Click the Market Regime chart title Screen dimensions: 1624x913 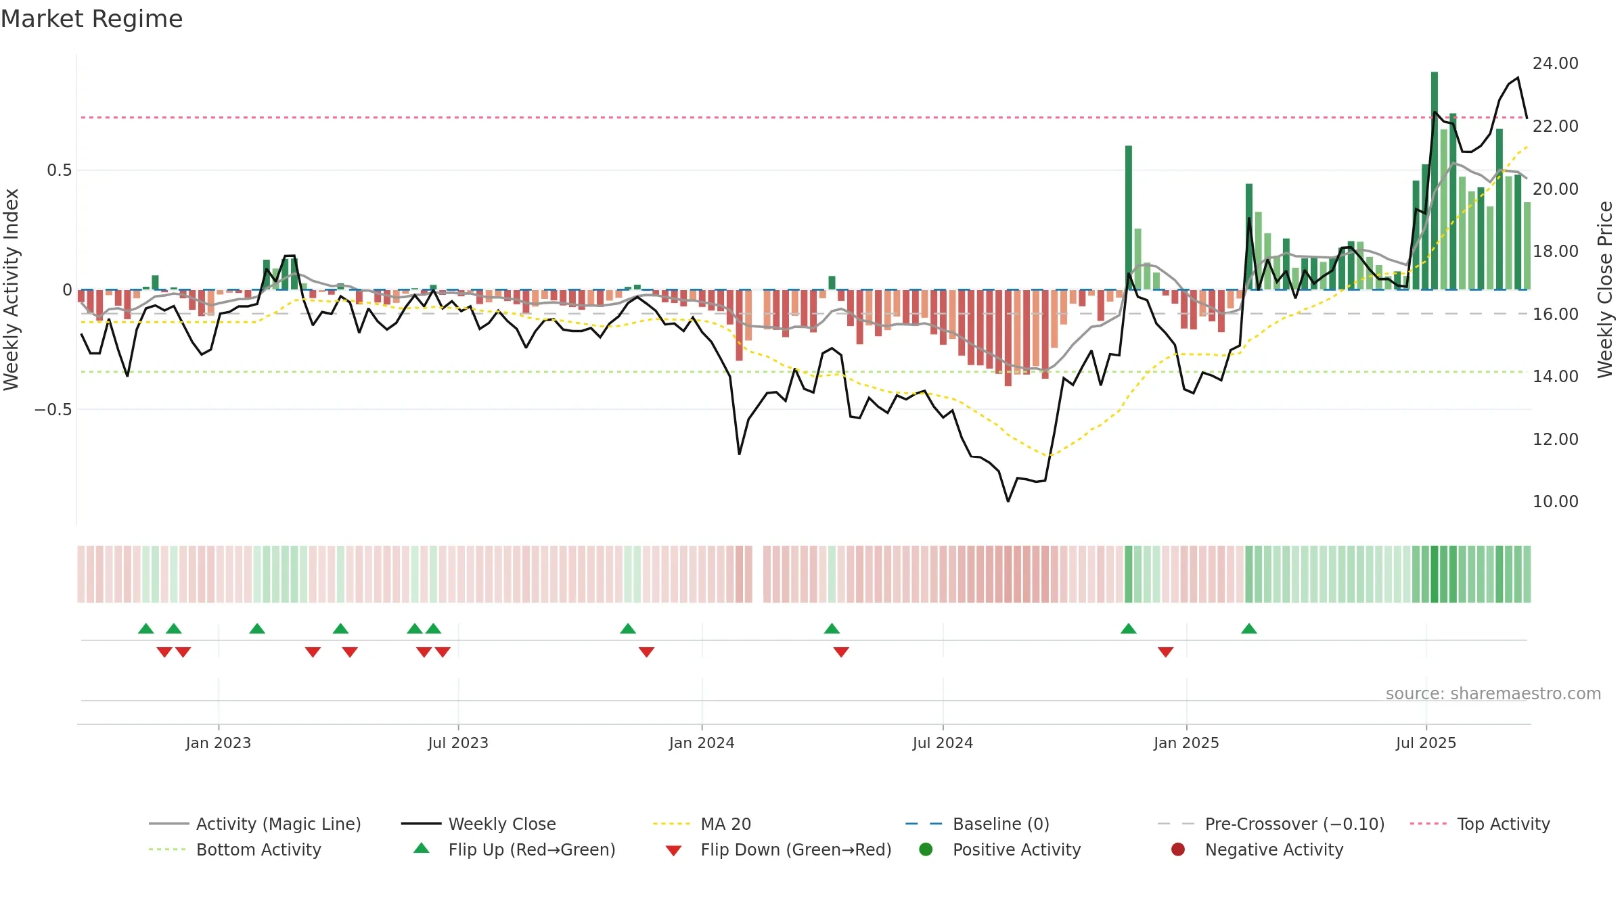(91, 19)
